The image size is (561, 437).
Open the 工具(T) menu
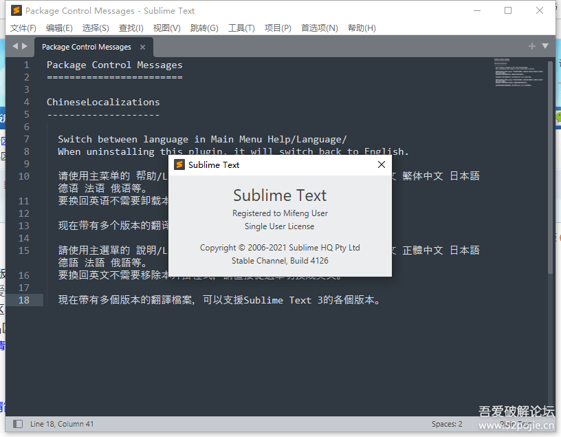[241, 28]
